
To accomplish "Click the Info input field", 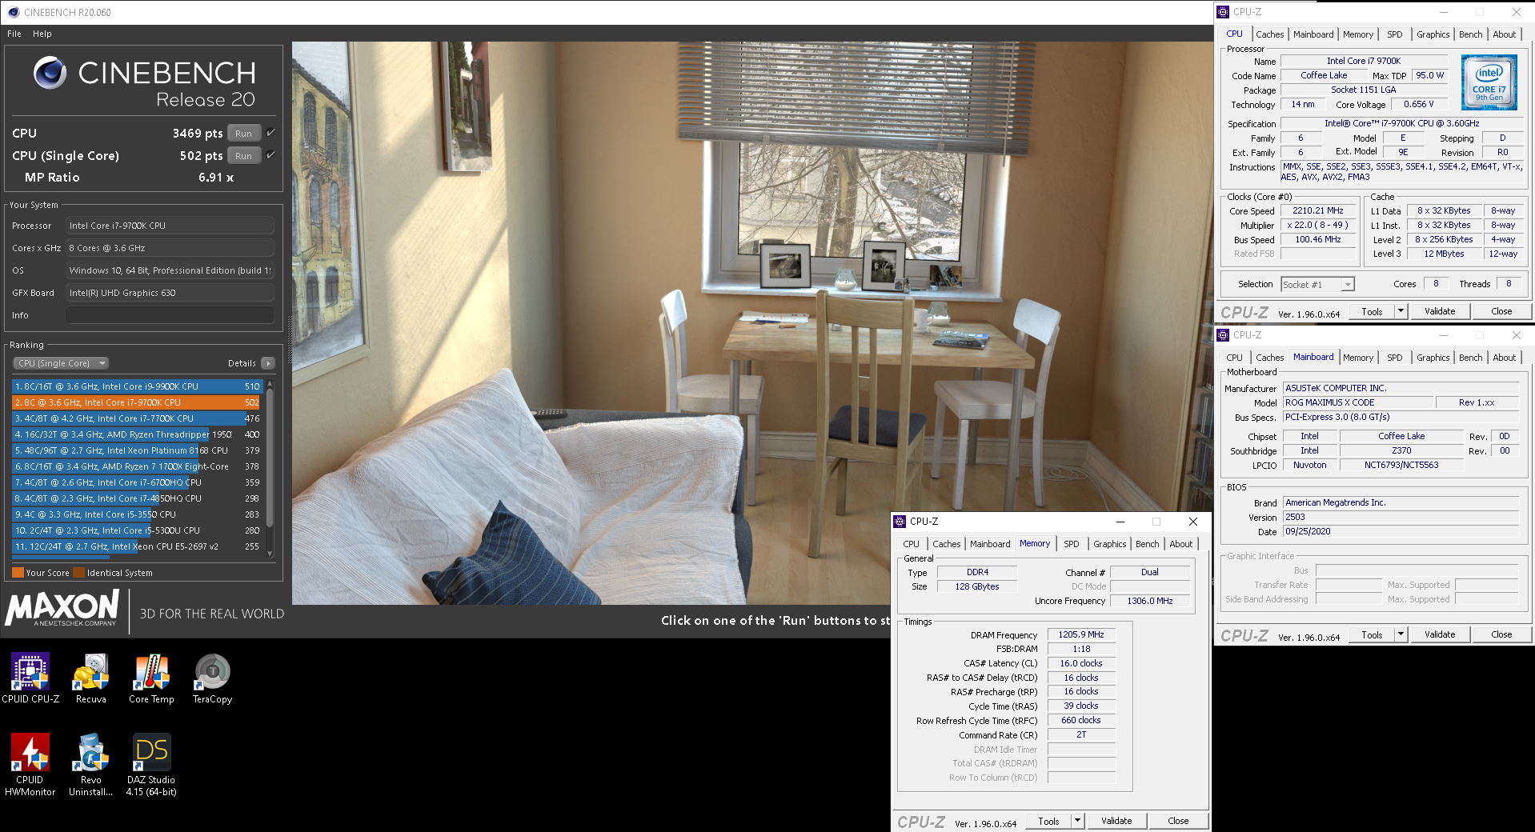I will click(170, 315).
